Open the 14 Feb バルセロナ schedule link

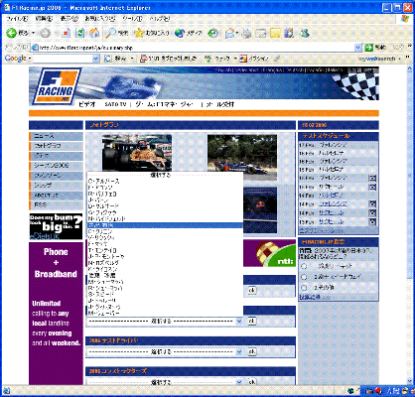click(x=331, y=196)
